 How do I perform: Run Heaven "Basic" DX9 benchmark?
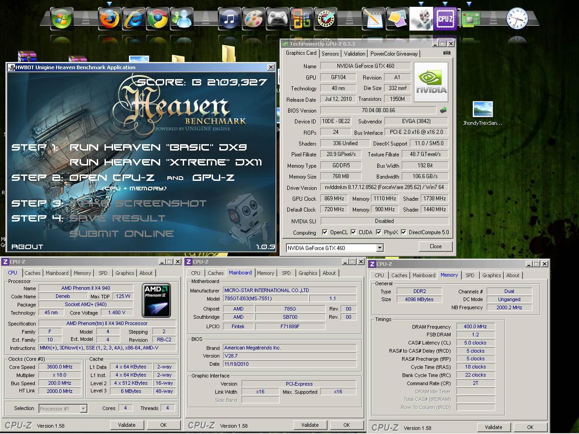[158, 147]
